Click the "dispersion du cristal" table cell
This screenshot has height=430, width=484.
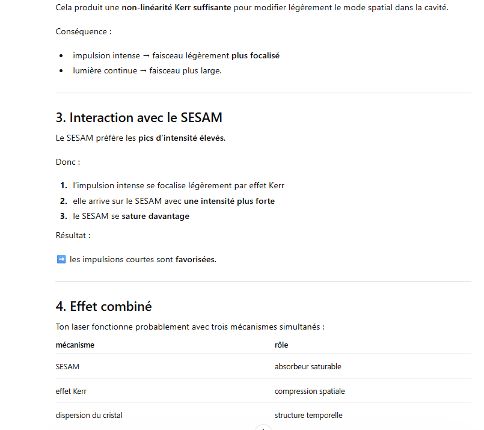[89, 415]
